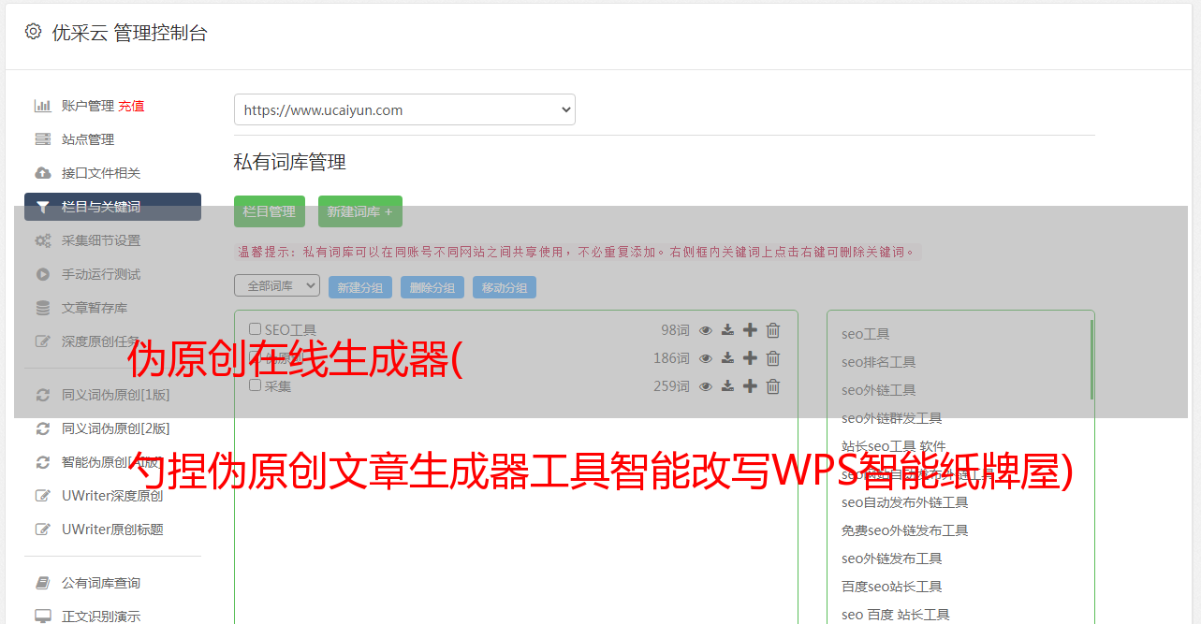Image resolution: width=1201 pixels, height=624 pixels.
Task: Select keyword seo自动发布外链工具
Action: pyautogui.click(x=905, y=502)
